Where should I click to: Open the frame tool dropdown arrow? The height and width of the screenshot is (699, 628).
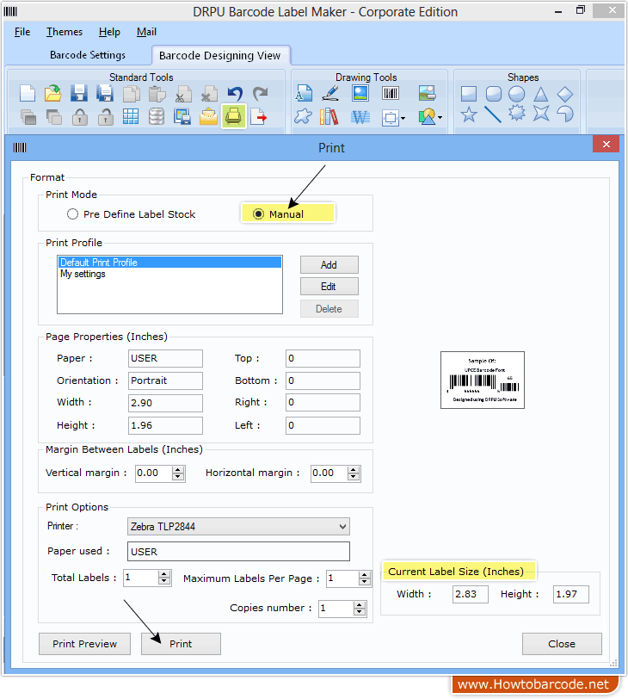(x=403, y=118)
